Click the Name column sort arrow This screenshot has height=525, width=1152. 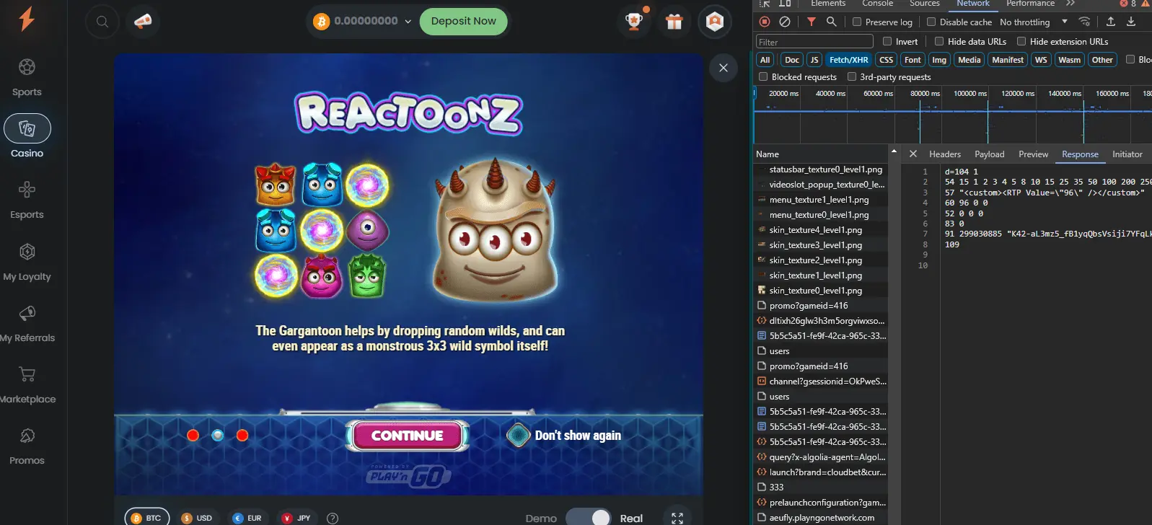[x=894, y=151]
